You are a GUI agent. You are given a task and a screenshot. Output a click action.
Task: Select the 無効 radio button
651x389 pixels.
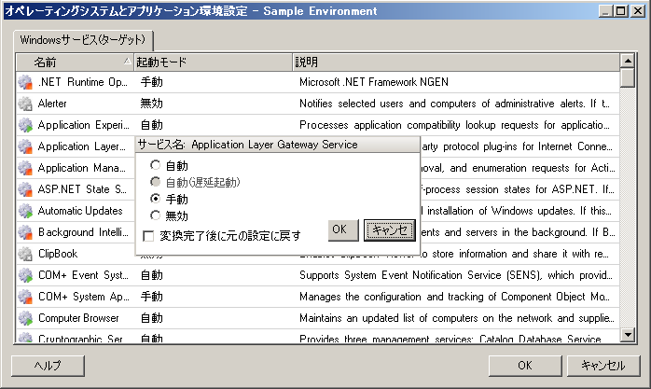(x=156, y=216)
